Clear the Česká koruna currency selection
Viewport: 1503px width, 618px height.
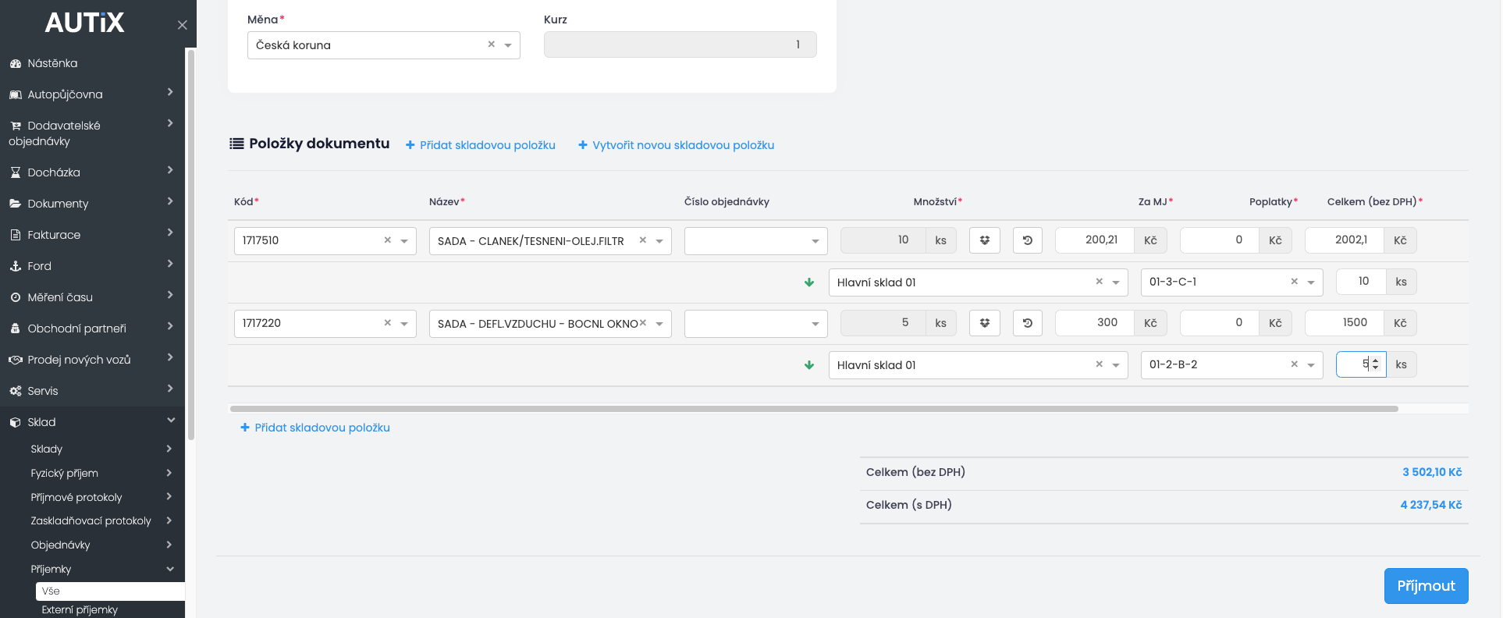click(491, 44)
